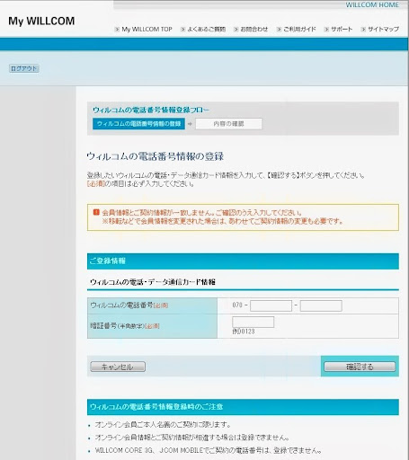Open サイトマップ page
The height and width of the screenshot is (460, 409).
pos(383,29)
